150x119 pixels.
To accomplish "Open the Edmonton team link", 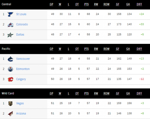I will click(22, 69).
